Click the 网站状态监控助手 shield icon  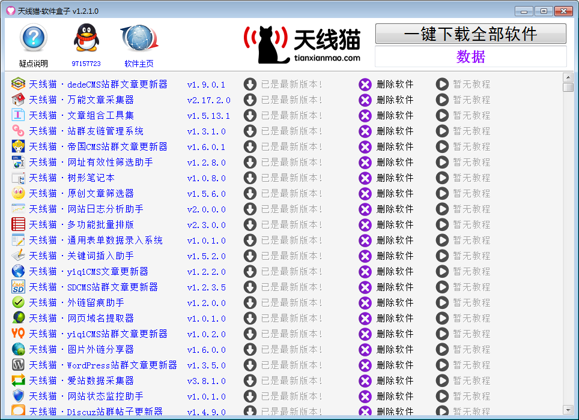click(18, 396)
